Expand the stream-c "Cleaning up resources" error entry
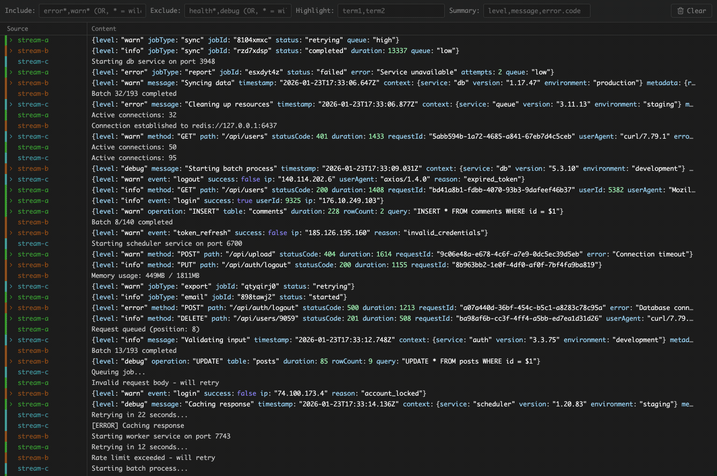Image resolution: width=717 pixels, height=476 pixels. coord(10,104)
